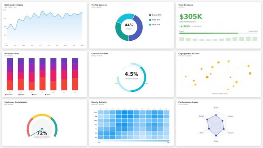This screenshot has height=148, width=263.
Task: Select the Performance Radar card title
Action: coord(188,102)
